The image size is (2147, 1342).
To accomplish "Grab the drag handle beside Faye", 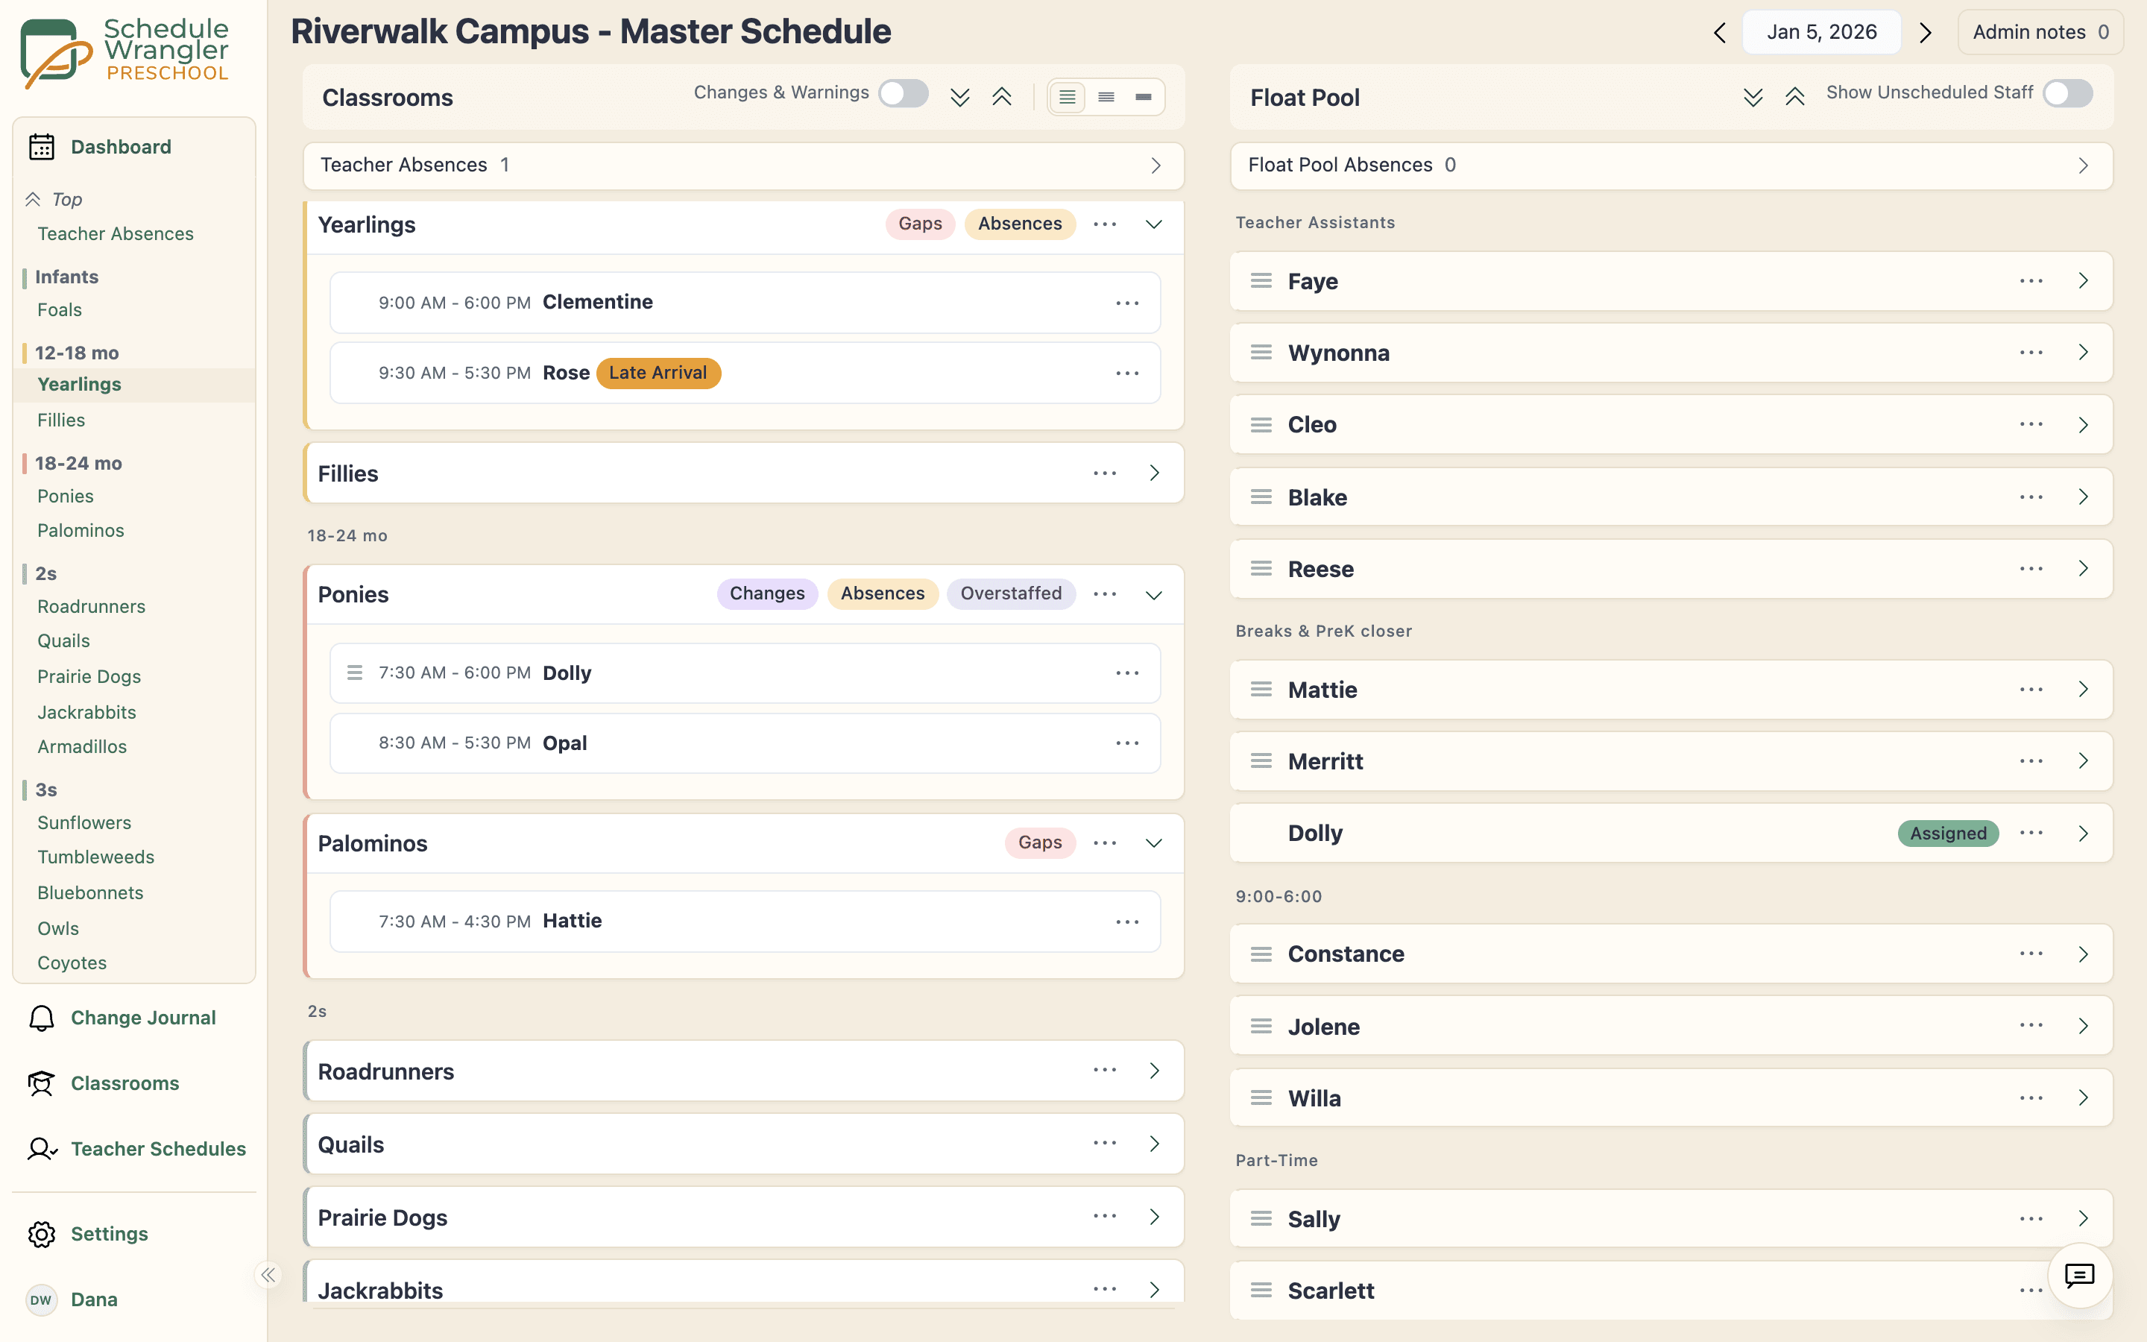I will click(1261, 280).
